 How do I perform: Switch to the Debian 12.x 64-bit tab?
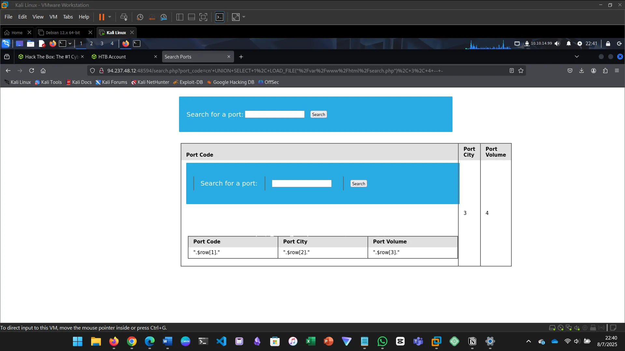click(x=63, y=32)
